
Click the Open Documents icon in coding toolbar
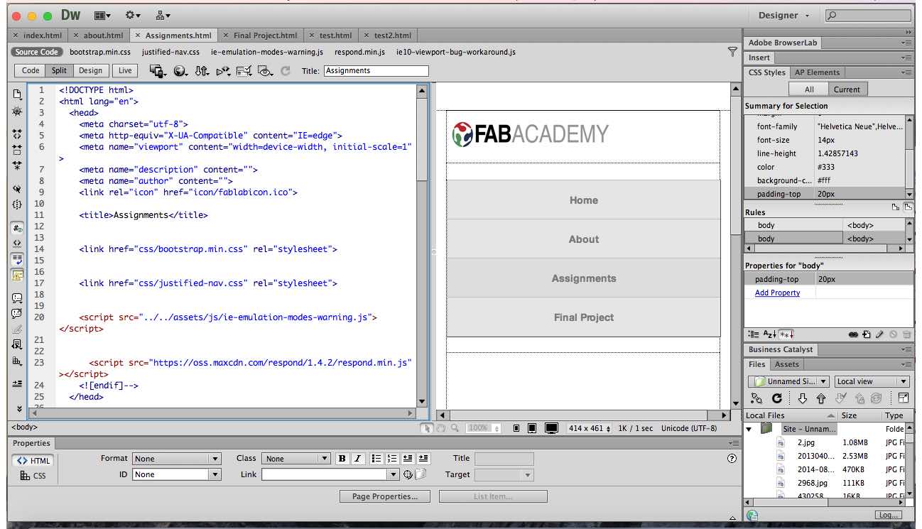17,94
